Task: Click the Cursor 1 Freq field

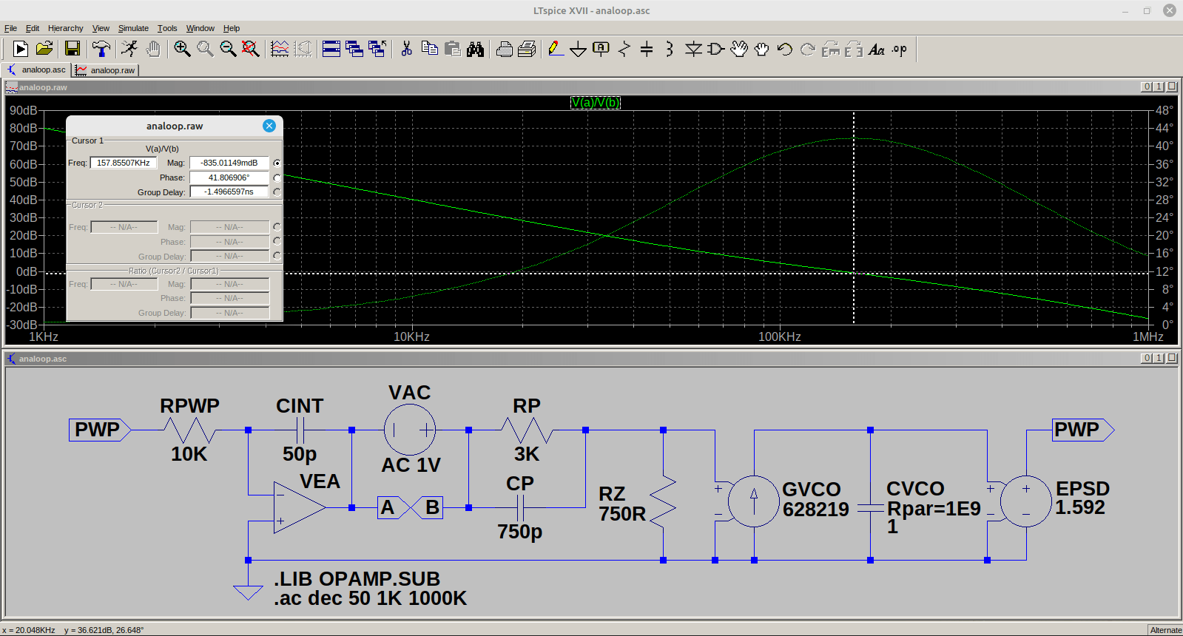Action: pyautogui.click(x=124, y=163)
